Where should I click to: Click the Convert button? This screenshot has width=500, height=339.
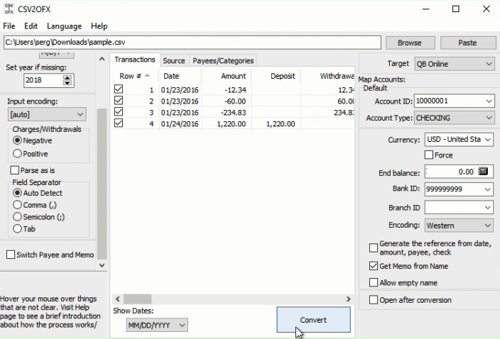point(313,320)
